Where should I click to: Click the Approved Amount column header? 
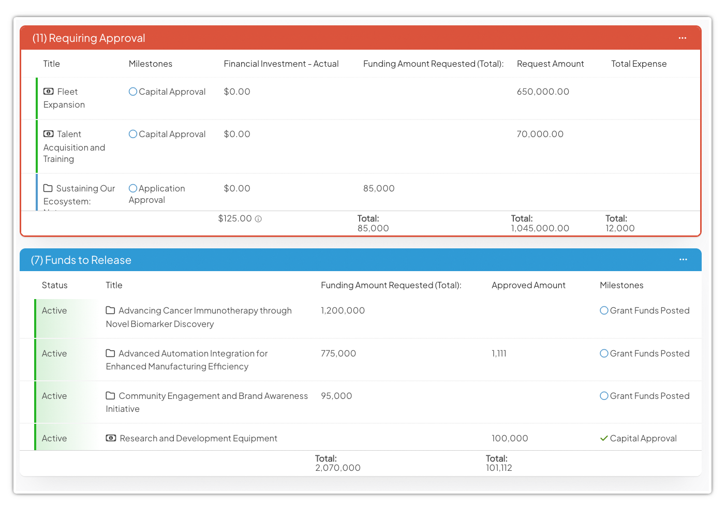point(528,285)
